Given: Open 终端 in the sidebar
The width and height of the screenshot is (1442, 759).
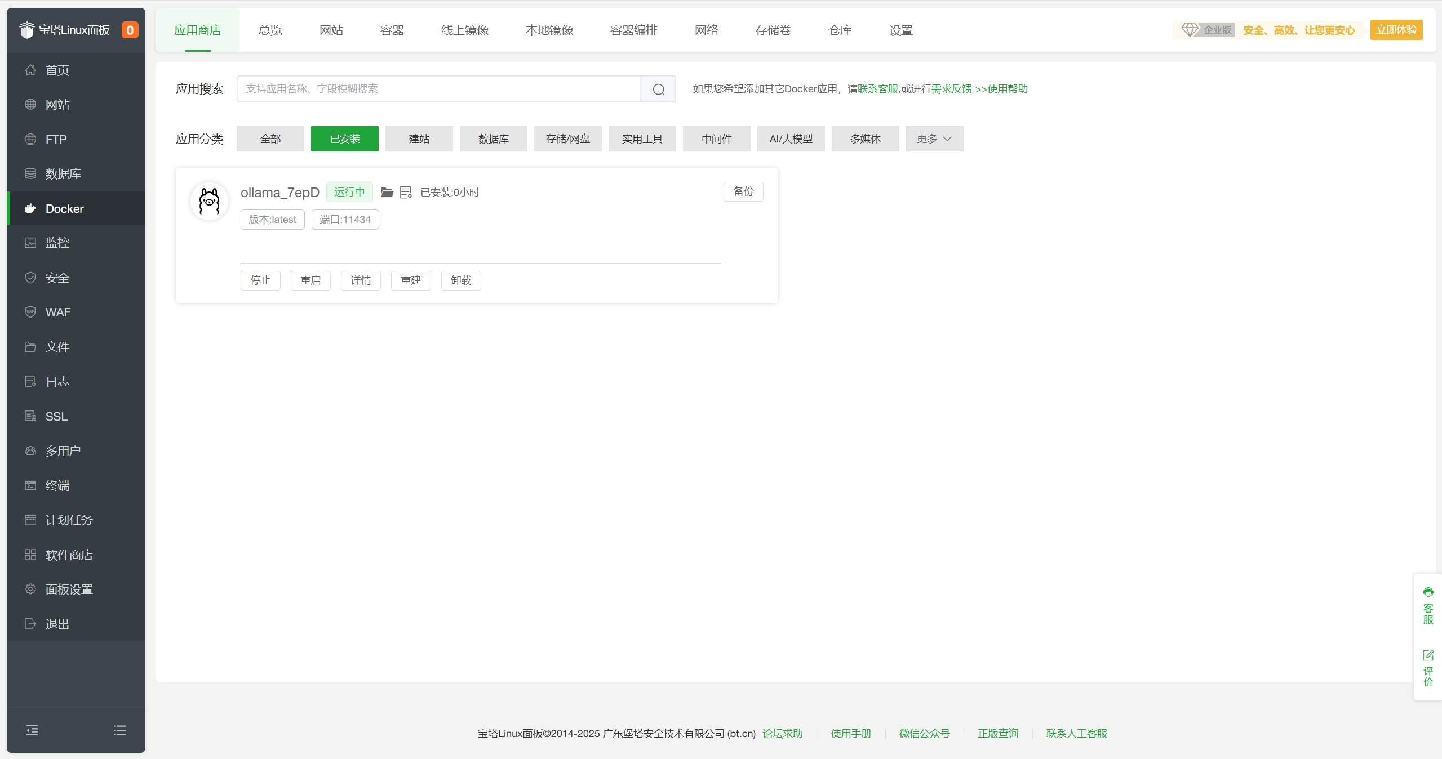Looking at the screenshot, I should [x=57, y=485].
